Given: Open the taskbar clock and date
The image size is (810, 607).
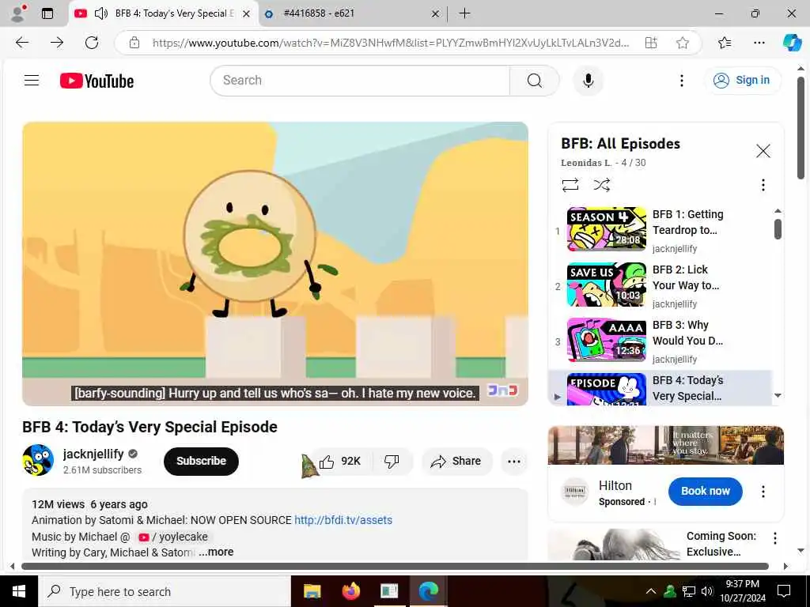Looking at the screenshot, I should pyautogui.click(x=742, y=591).
